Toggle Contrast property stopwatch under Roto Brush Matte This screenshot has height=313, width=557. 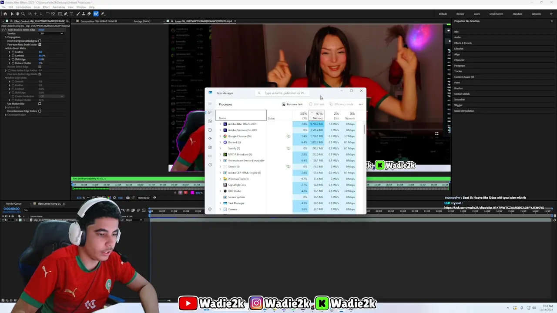(13, 56)
